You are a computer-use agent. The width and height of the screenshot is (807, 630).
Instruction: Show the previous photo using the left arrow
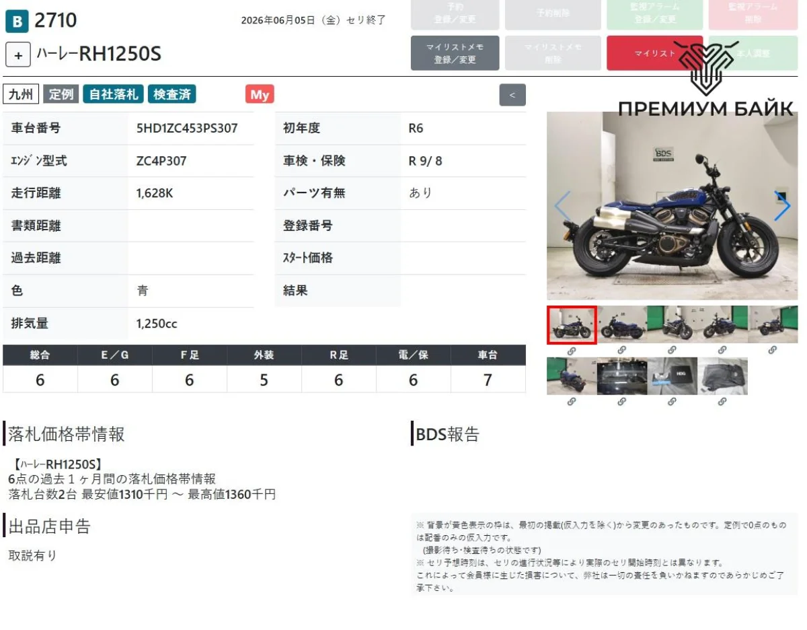562,206
